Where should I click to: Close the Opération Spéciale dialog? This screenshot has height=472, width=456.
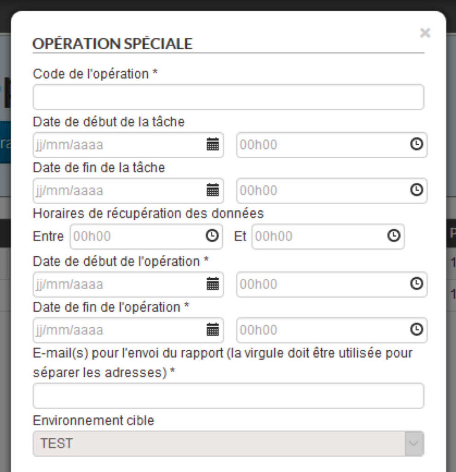click(425, 33)
